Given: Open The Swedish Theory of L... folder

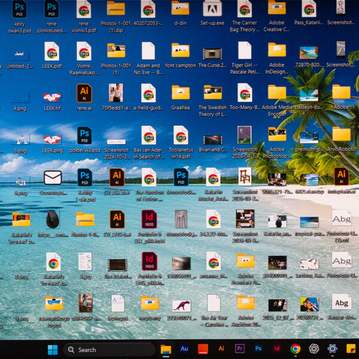Looking at the screenshot, I should point(212,92).
